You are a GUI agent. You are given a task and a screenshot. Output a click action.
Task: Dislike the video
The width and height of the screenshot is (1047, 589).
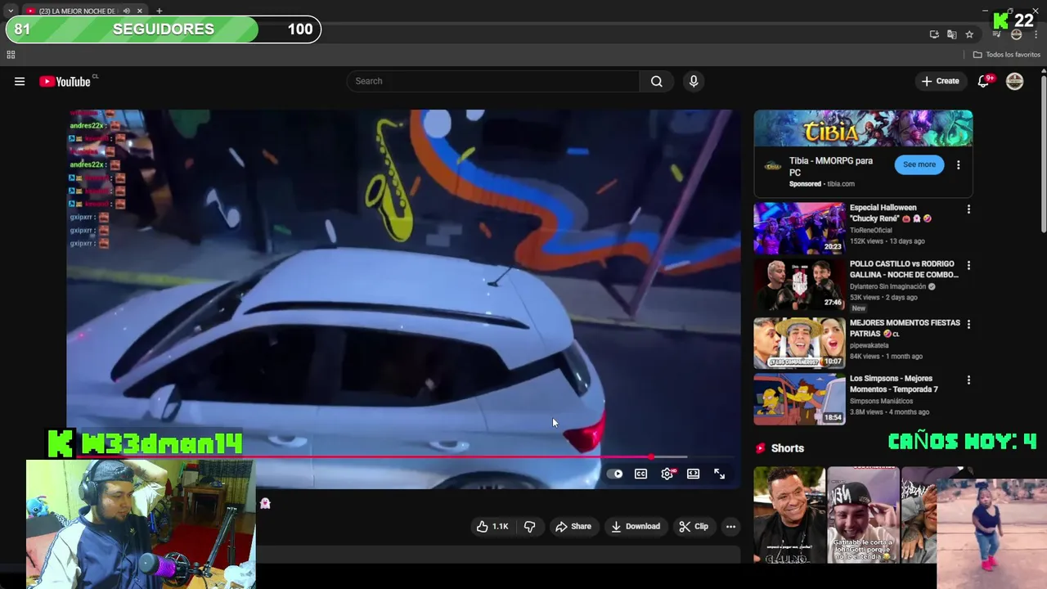529,527
